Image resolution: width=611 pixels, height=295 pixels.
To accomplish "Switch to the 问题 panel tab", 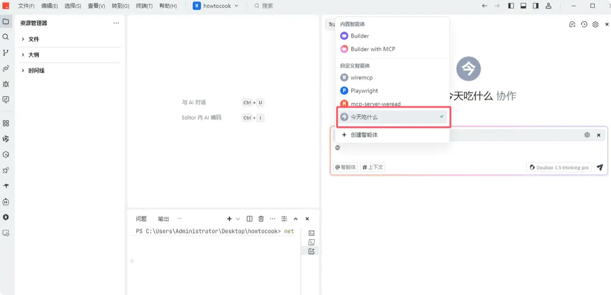I will pos(141,219).
